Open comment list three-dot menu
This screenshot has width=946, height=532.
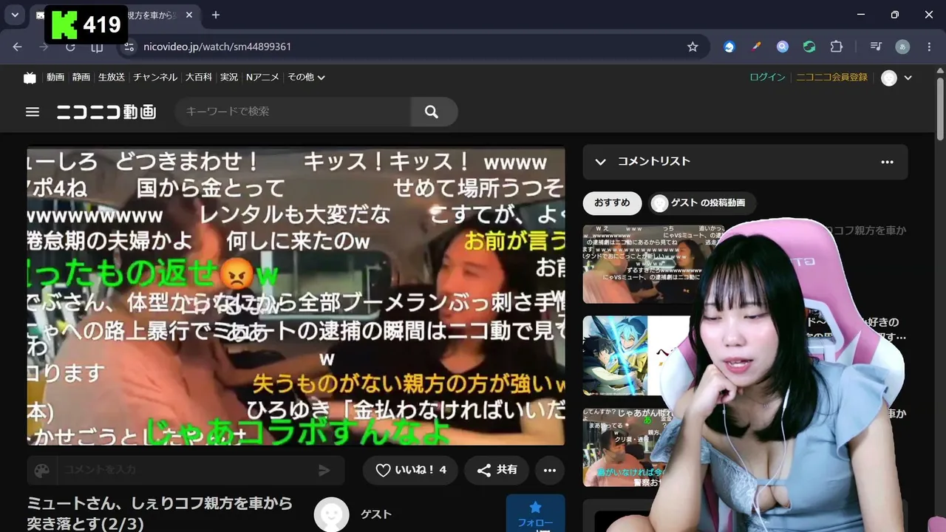pos(888,162)
